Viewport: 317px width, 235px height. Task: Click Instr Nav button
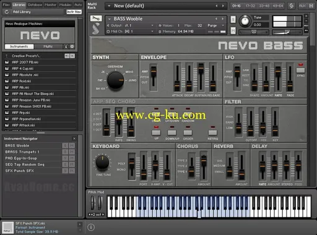click(x=74, y=12)
